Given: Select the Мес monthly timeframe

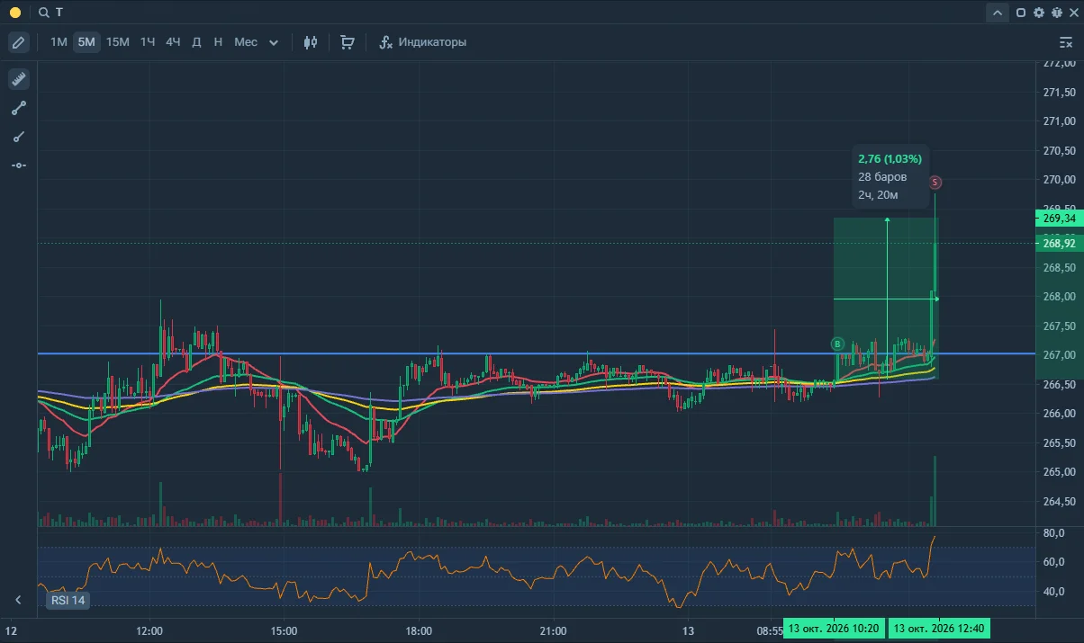Looking at the screenshot, I should [x=246, y=42].
